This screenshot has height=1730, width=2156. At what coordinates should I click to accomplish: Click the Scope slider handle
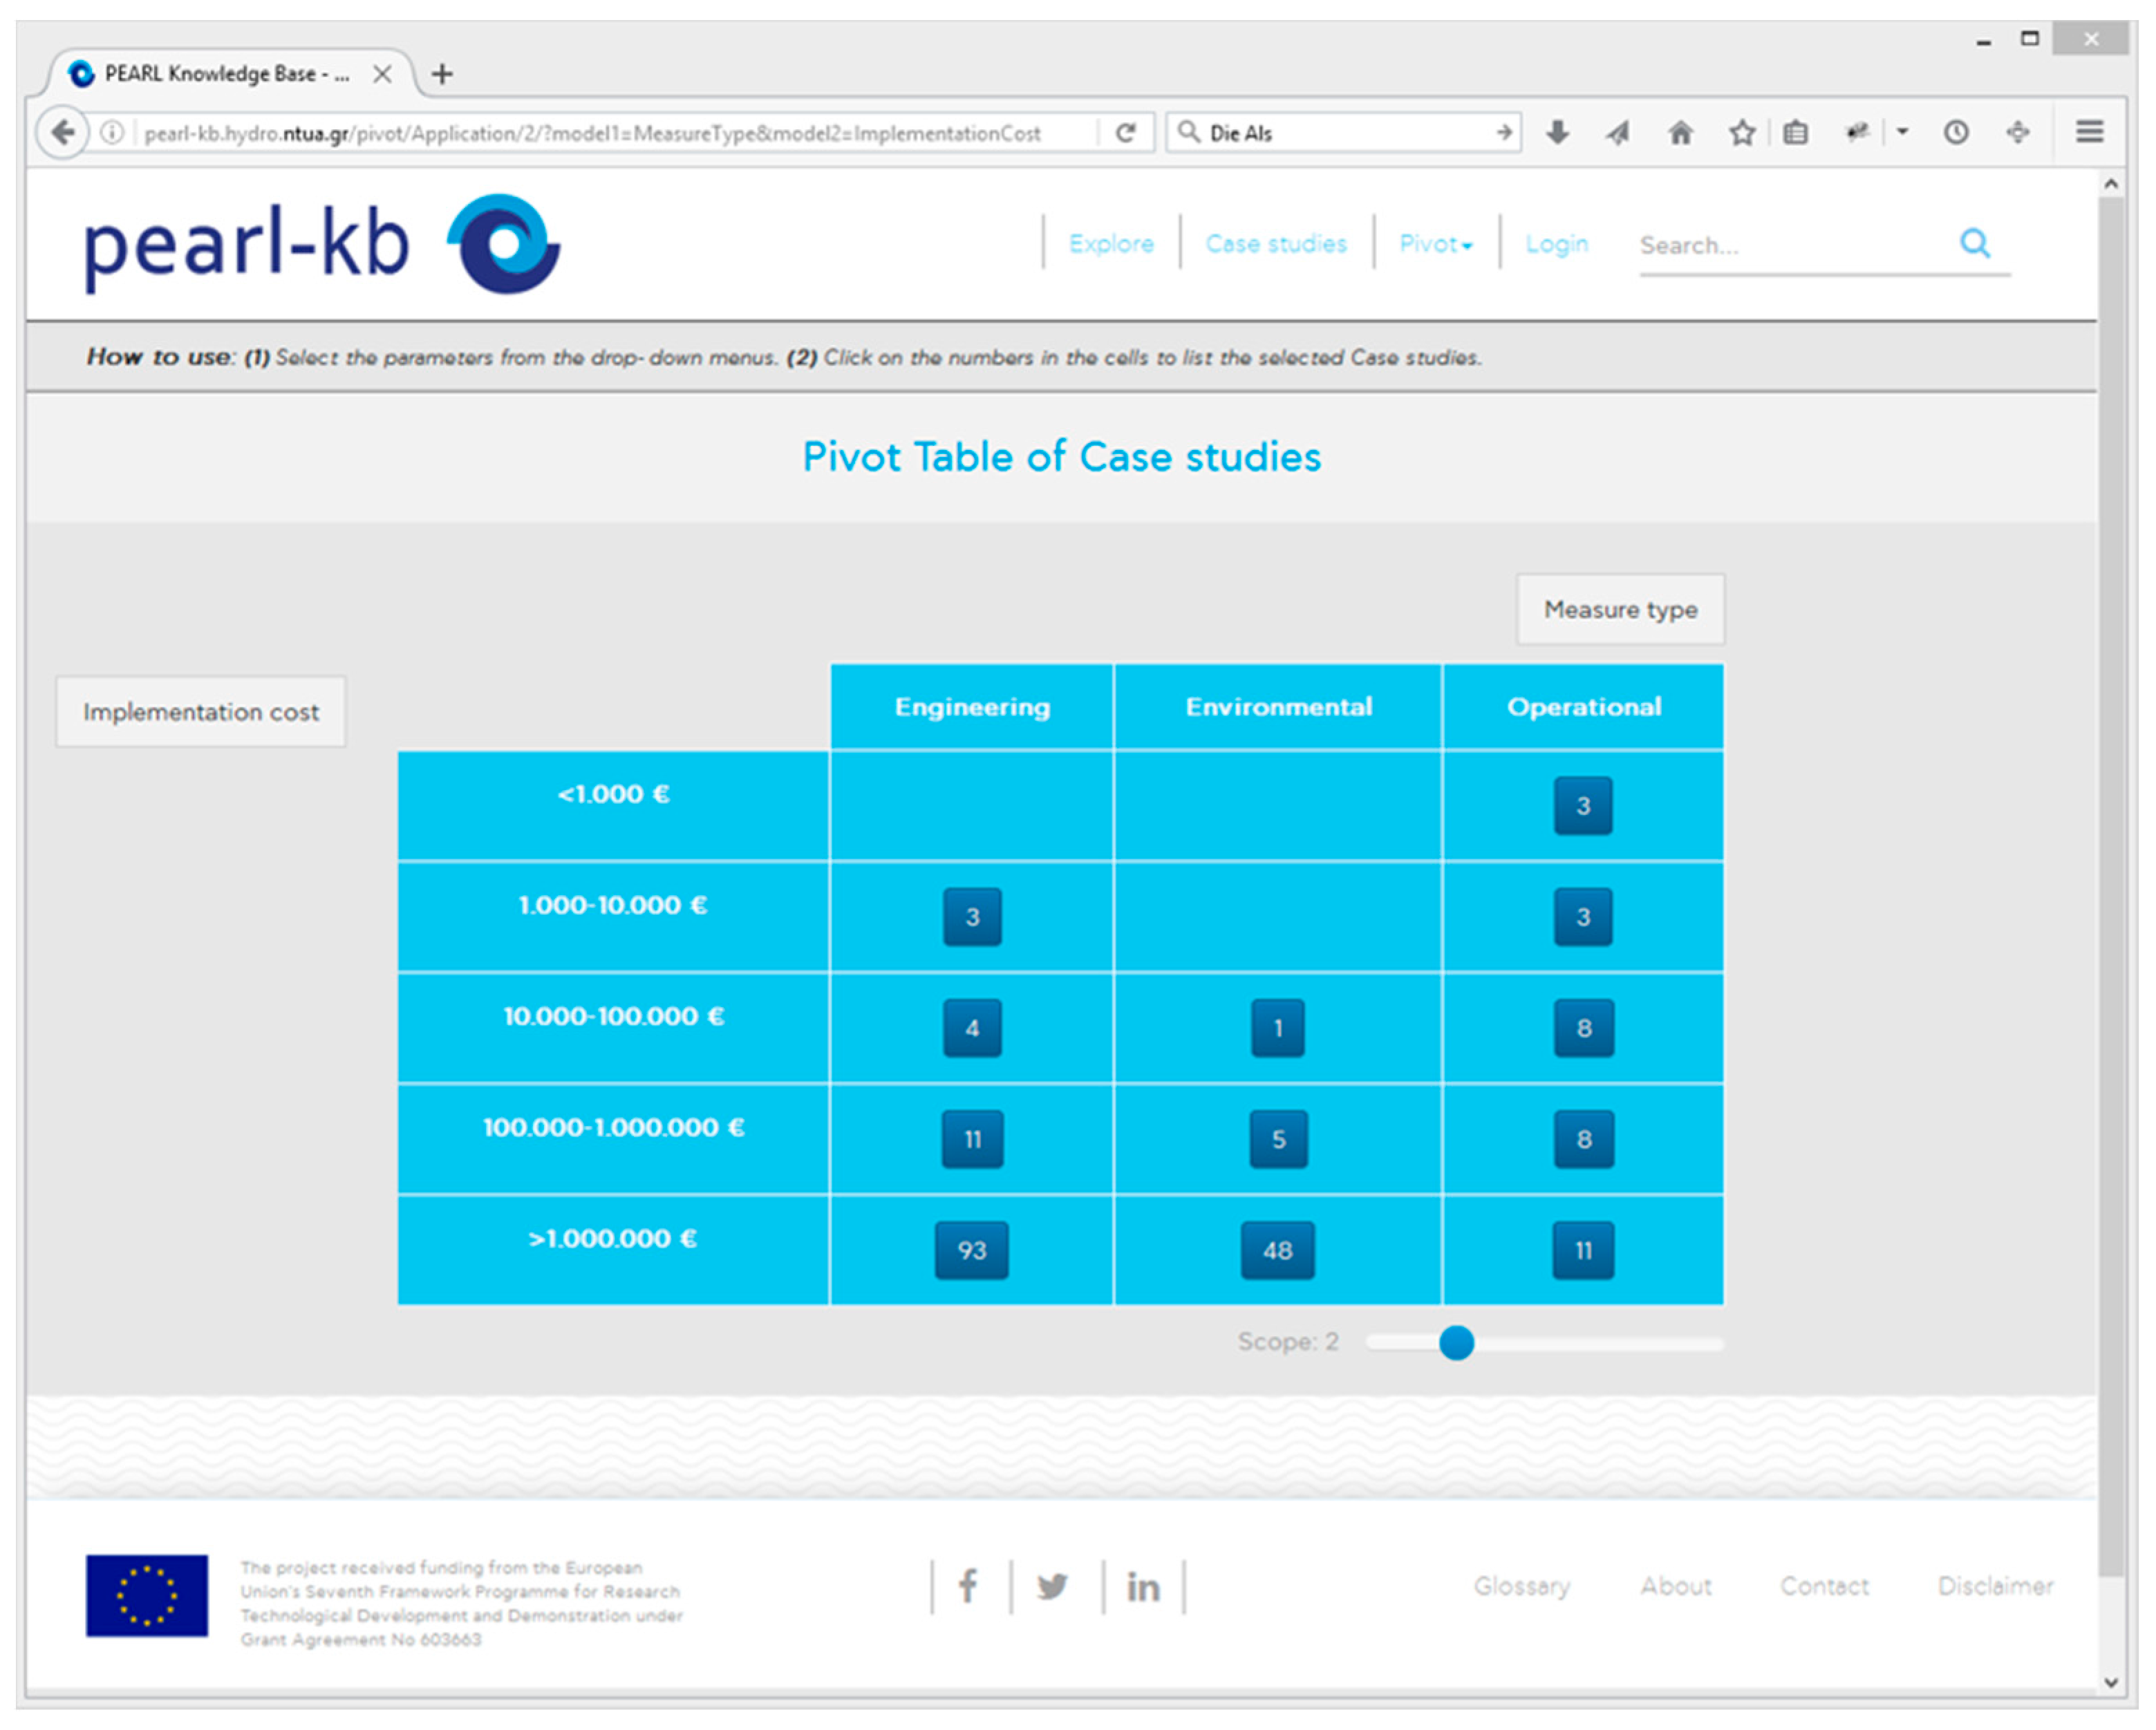point(1456,1342)
